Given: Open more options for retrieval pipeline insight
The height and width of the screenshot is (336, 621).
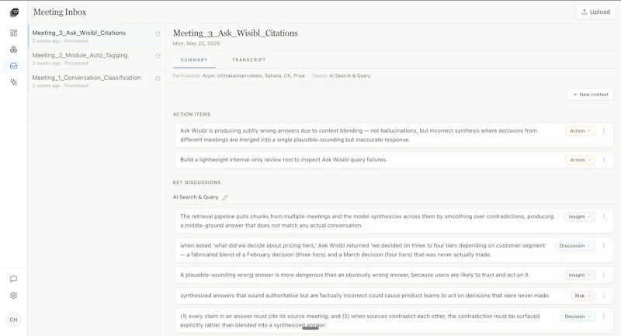Looking at the screenshot, I should coord(604,216).
